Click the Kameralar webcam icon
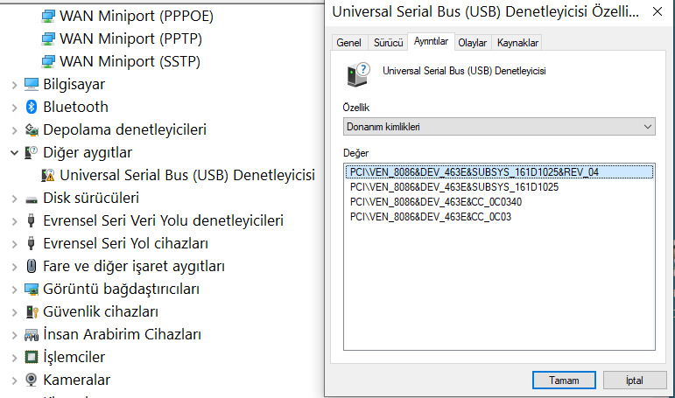This screenshot has height=398, width=675. coord(31,380)
